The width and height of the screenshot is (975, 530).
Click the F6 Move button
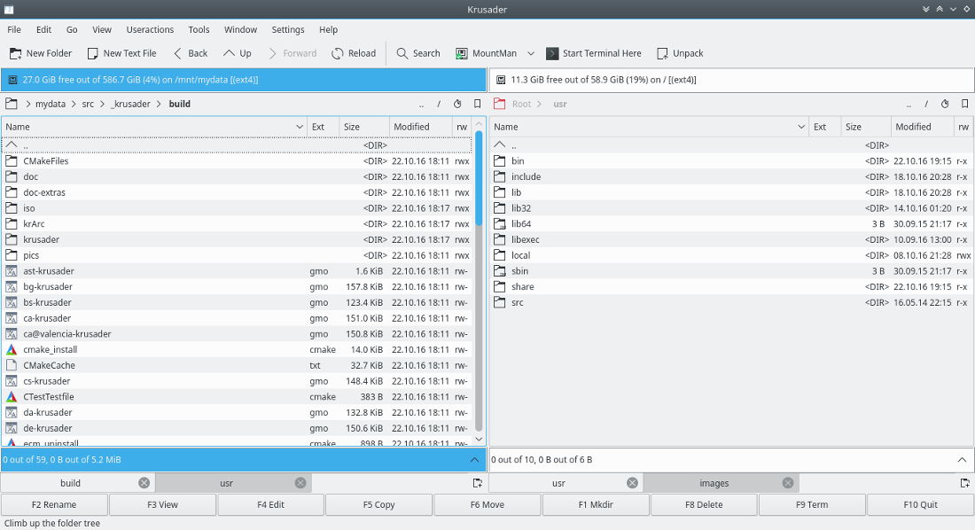[x=487, y=504]
